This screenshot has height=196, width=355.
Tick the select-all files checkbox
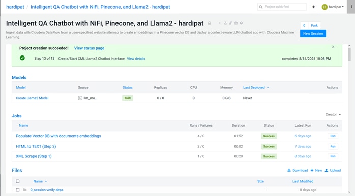pos(18,181)
